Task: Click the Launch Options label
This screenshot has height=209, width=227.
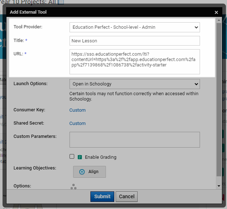Action: pos(31,84)
